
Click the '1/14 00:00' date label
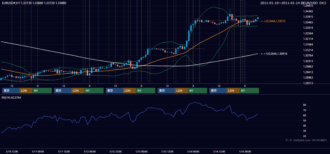[193, 151]
